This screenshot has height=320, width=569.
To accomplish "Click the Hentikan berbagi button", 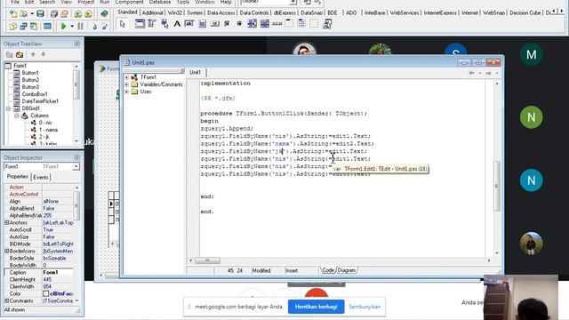I will pyautogui.click(x=317, y=307).
